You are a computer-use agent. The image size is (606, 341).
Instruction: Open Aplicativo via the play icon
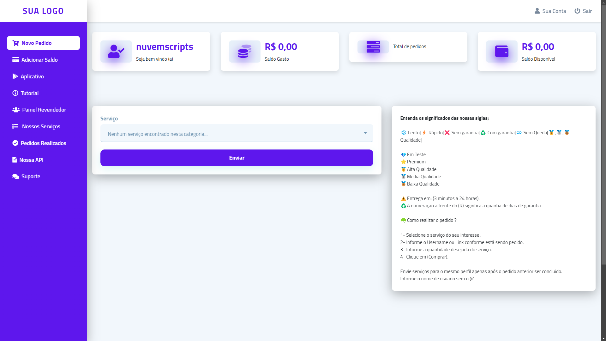click(x=15, y=76)
